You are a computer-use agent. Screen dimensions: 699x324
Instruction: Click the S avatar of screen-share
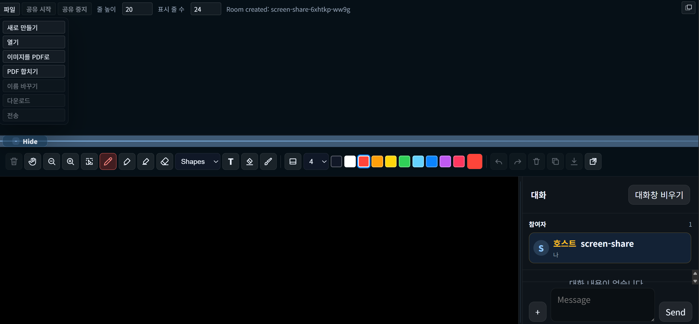(541, 248)
